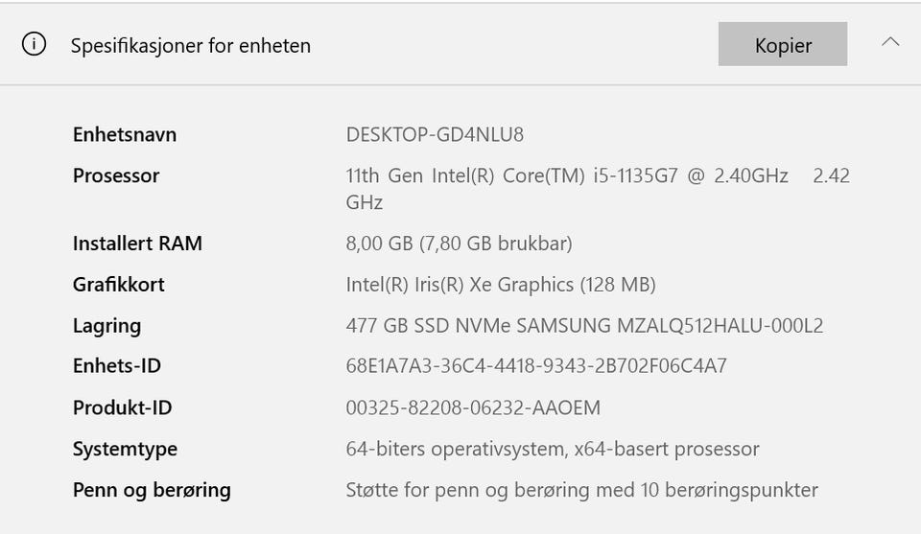This screenshot has height=534, width=921.
Task: Click the 11th Gen Intel Core i5 processor text
Action: click(x=566, y=176)
